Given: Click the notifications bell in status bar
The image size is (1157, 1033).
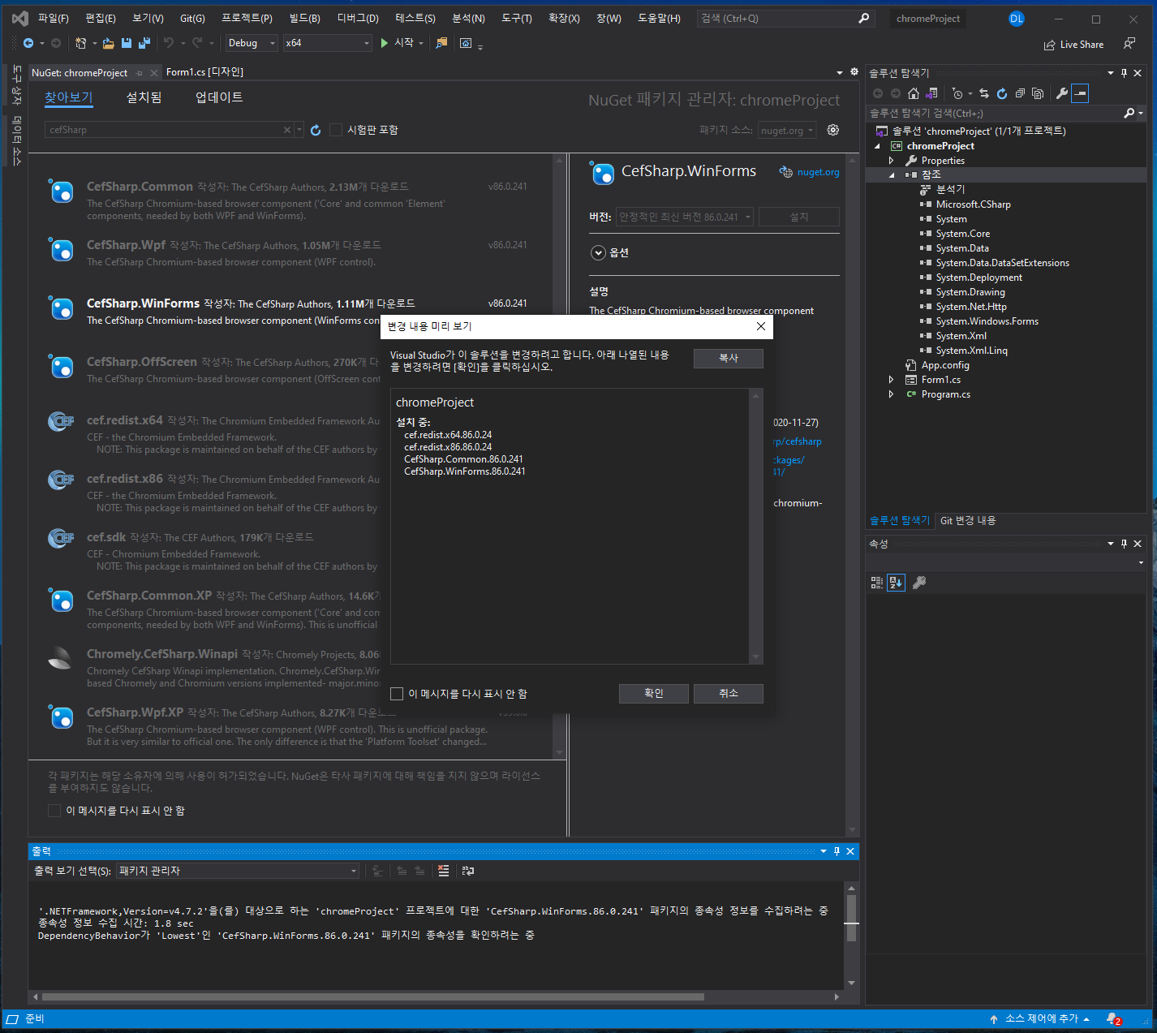Looking at the screenshot, I should click(1113, 1019).
